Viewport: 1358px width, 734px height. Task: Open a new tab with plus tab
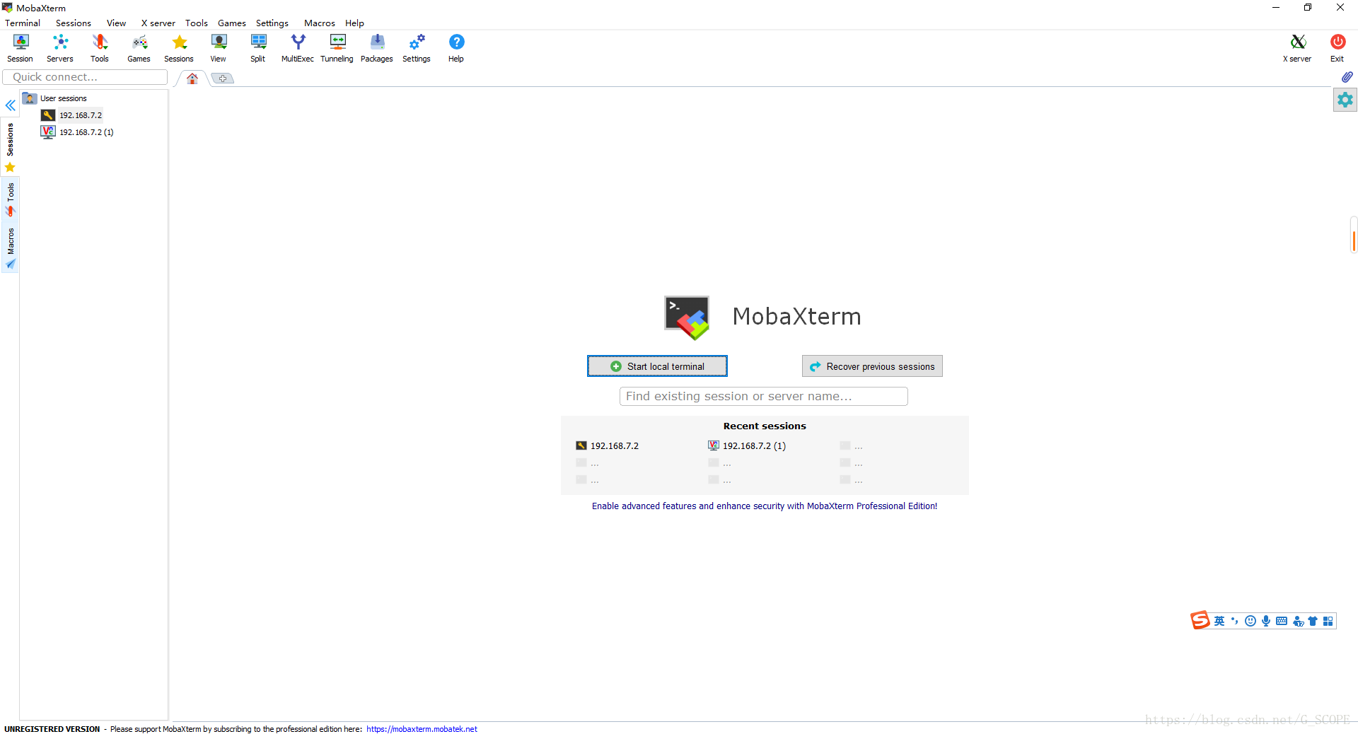223,78
